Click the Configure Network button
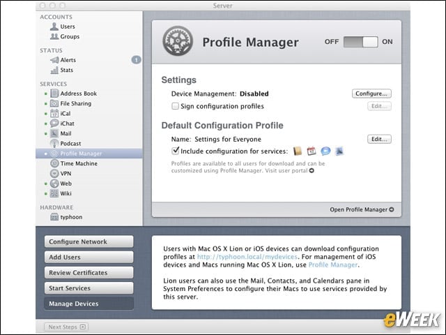 pos(89,241)
